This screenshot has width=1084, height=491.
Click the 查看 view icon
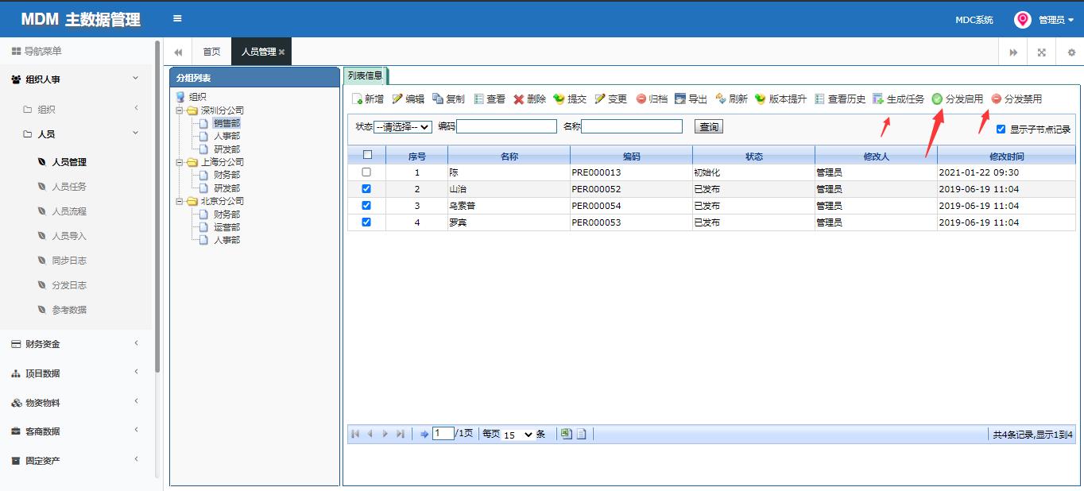pos(478,99)
